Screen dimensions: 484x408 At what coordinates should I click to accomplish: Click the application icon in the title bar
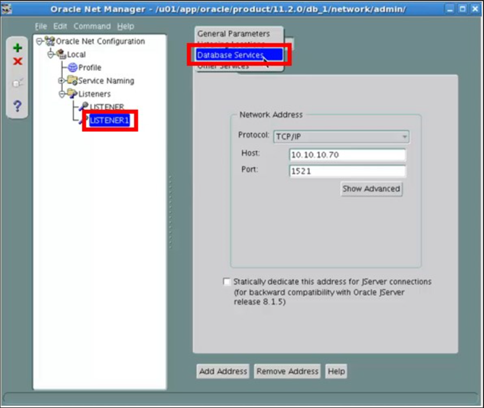pyautogui.click(x=6, y=9)
